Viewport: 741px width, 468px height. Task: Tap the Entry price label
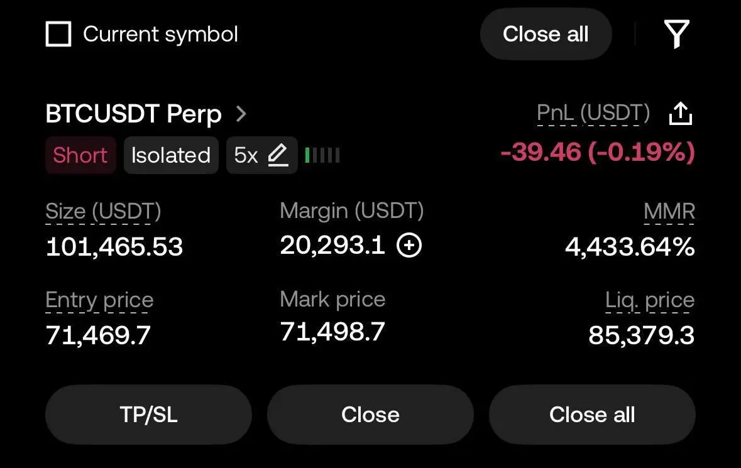(x=99, y=300)
